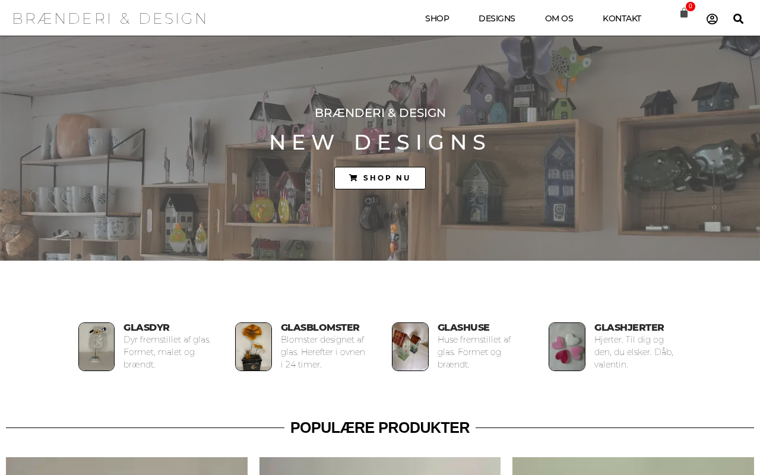Click the Brænderi & Design logo

(x=109, y=19)
